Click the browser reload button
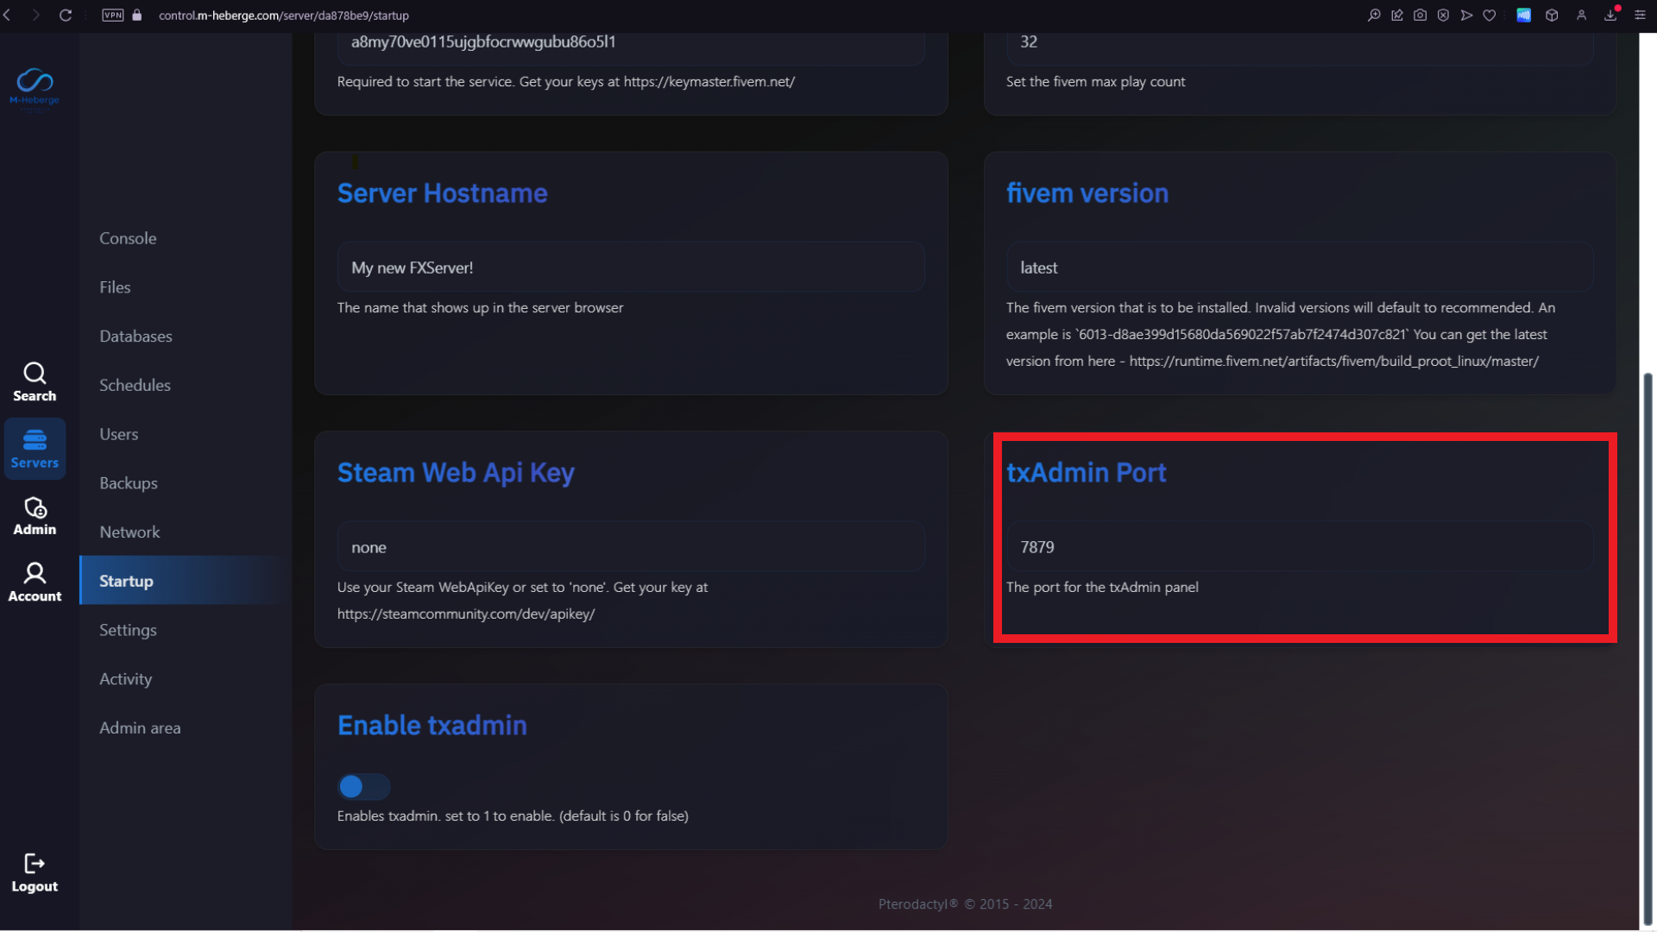This screenshot has width=1657, height=932. pyautogui.click(x=66, y=16)
